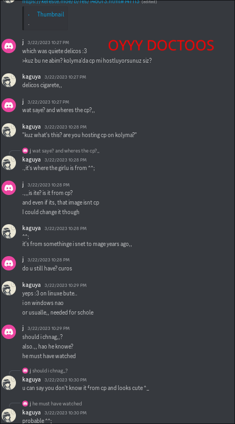Click the 10:29 PM timestamp next to kaguya
235x424 pixels.
point(65,285)
